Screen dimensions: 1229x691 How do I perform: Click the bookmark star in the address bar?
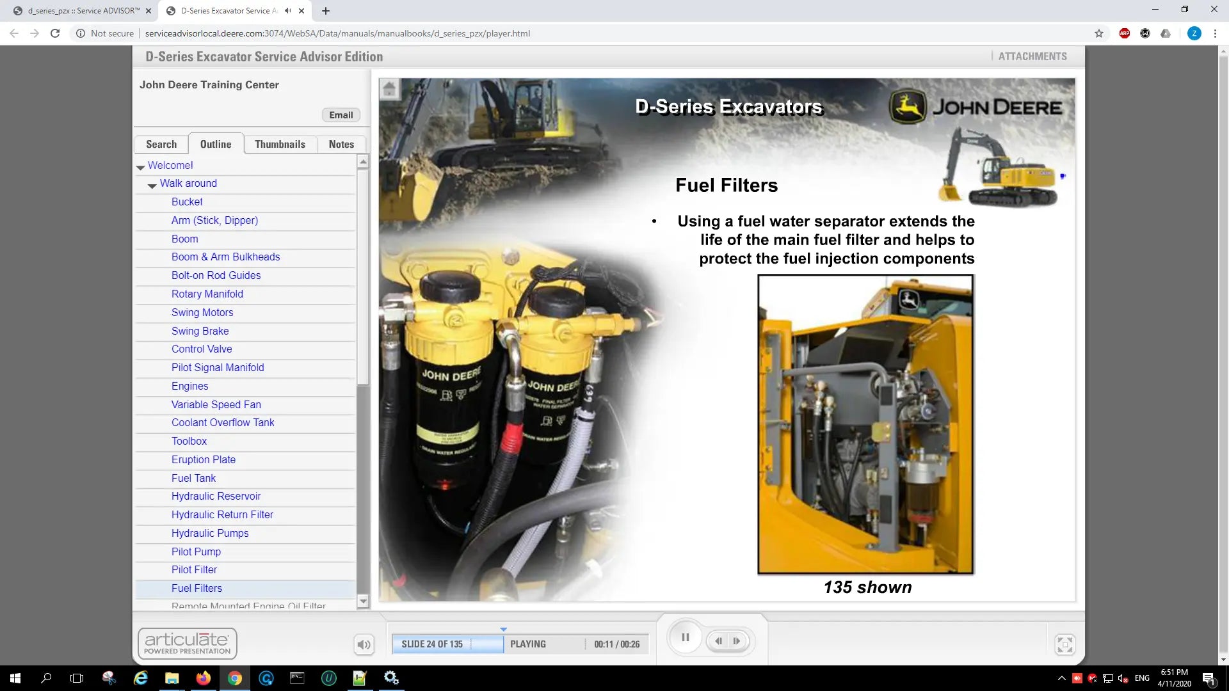[1098, 33]
